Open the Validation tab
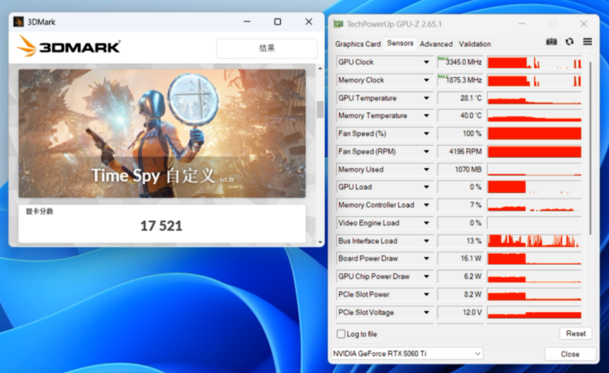 pos(475,44)
